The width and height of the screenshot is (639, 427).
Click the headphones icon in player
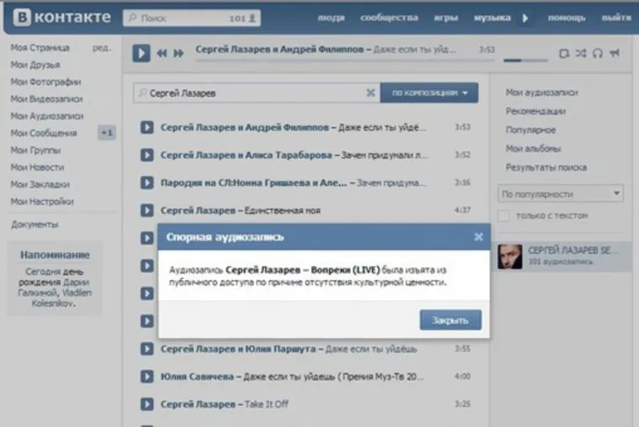(598, 54)
